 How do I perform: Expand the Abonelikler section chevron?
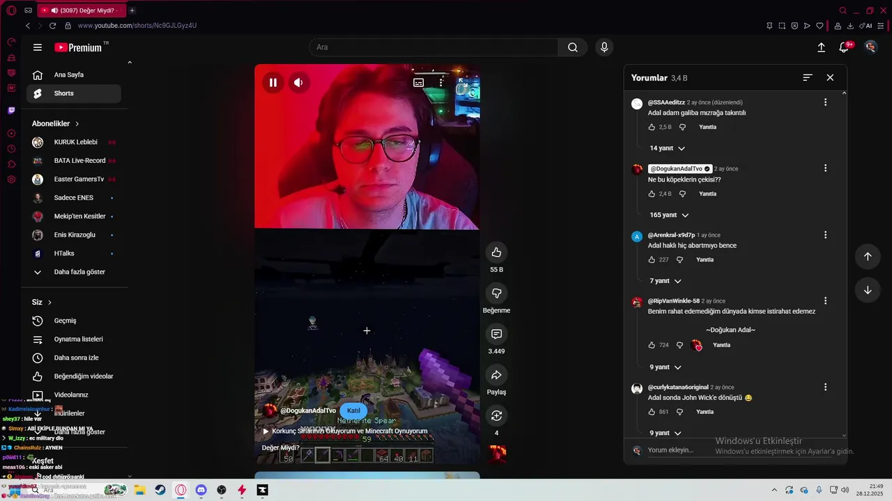tap(77, 124)
